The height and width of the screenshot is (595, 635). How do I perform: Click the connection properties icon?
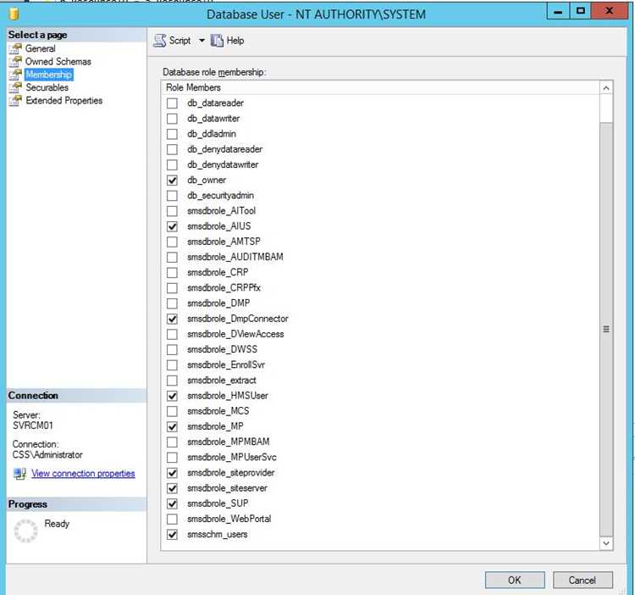pyautogui.click(x=19, y=474)
